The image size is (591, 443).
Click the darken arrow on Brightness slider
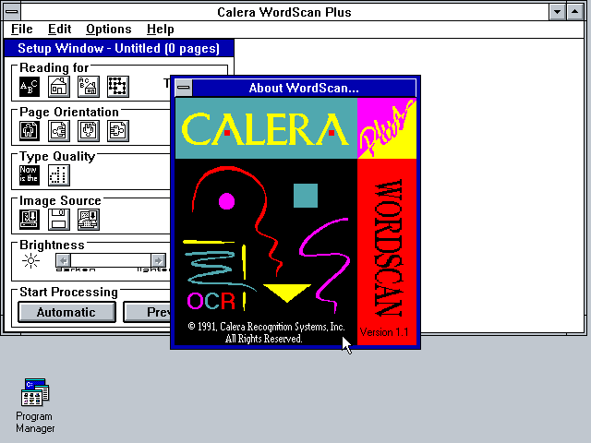63,260
